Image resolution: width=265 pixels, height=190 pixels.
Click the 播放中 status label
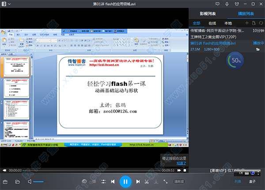pyautogui.click(x=258, y=43)
